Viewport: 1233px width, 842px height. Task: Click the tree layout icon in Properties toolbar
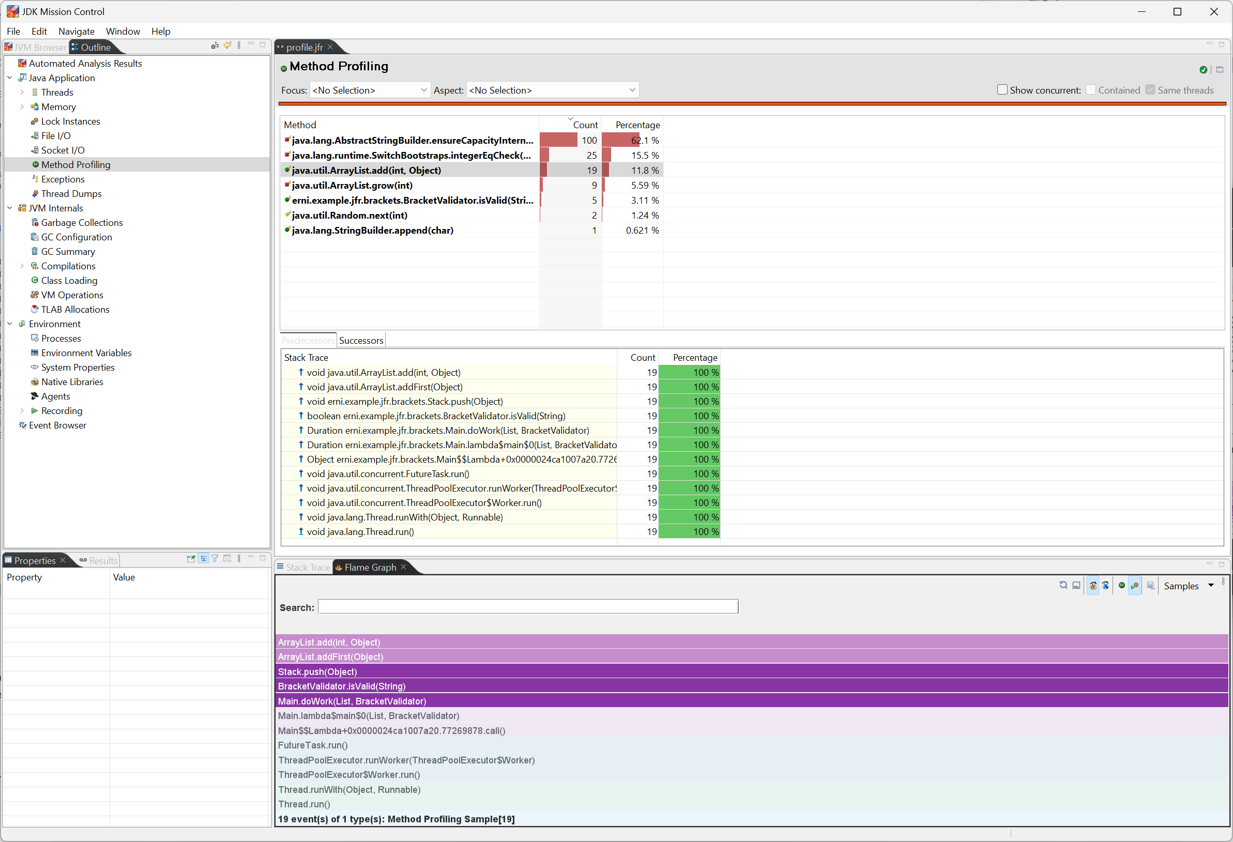[x=204, y=559]
